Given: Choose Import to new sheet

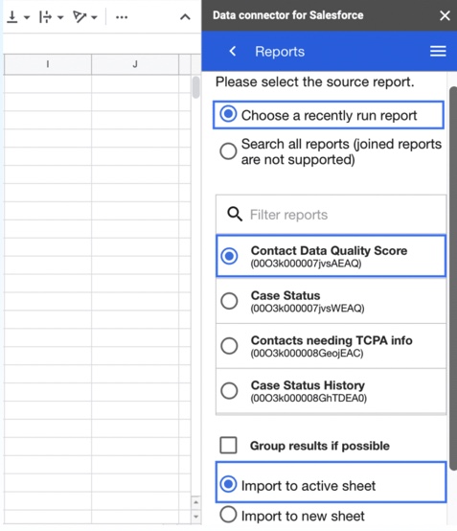Looking at the screenshot, I should click(x=292, y=516).
